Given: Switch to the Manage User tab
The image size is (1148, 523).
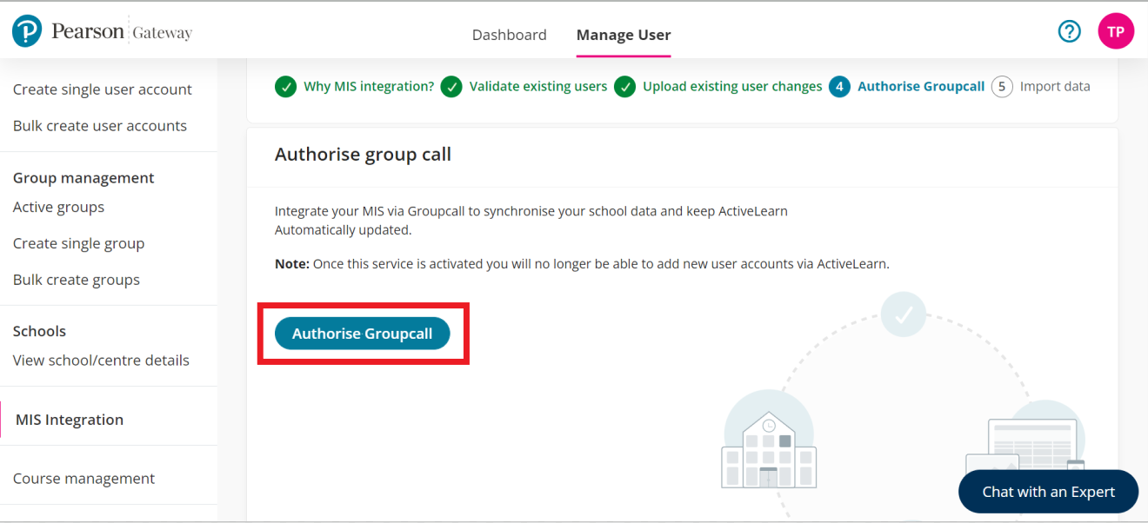Looking at the screenshot, I should pos(624,35).
